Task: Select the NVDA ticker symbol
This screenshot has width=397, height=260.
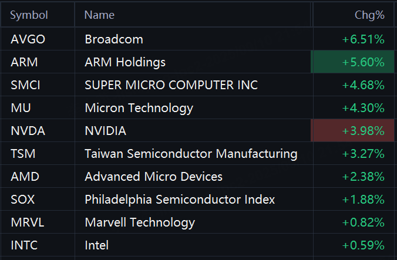Action: pos(28,131)
